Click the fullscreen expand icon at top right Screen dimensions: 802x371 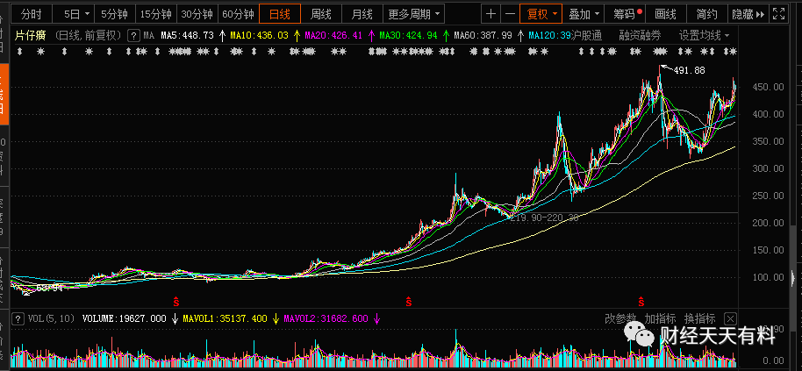[x=778, y=14]
